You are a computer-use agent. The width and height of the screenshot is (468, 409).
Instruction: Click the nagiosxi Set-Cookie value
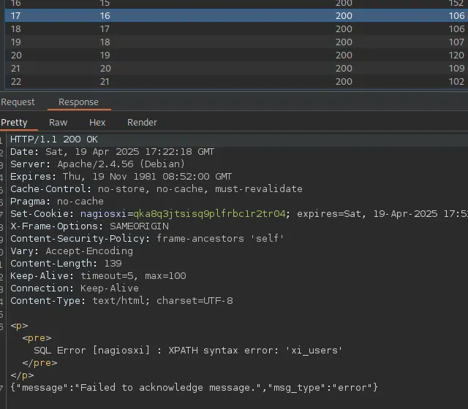[x=209, y=214]
